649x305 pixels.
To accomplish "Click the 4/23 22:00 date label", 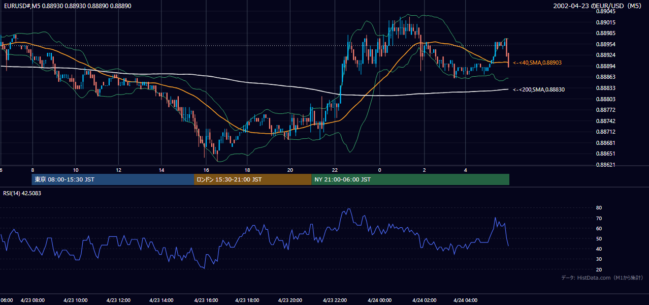I will [x=335, y=300].
